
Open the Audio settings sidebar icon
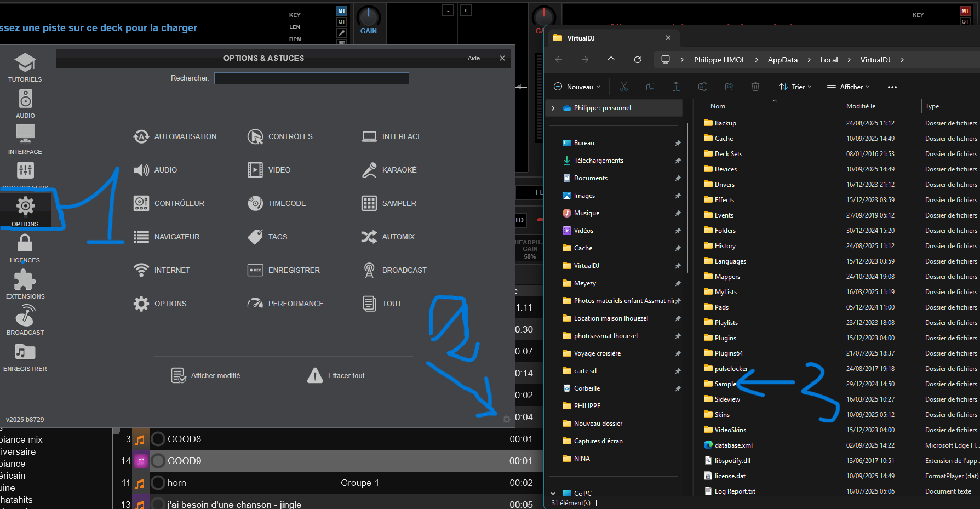tap(25, 104)
